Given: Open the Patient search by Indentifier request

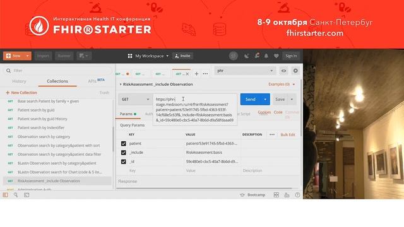Looking at the screenshot, I should click(x=58, y=127).
